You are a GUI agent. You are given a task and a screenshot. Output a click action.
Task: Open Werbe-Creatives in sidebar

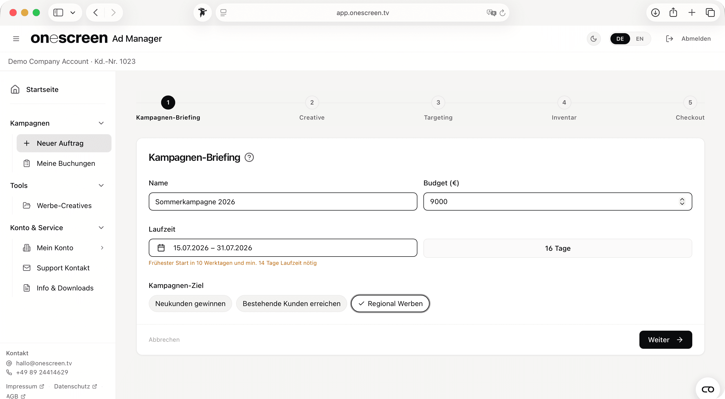tap(64, 206)
